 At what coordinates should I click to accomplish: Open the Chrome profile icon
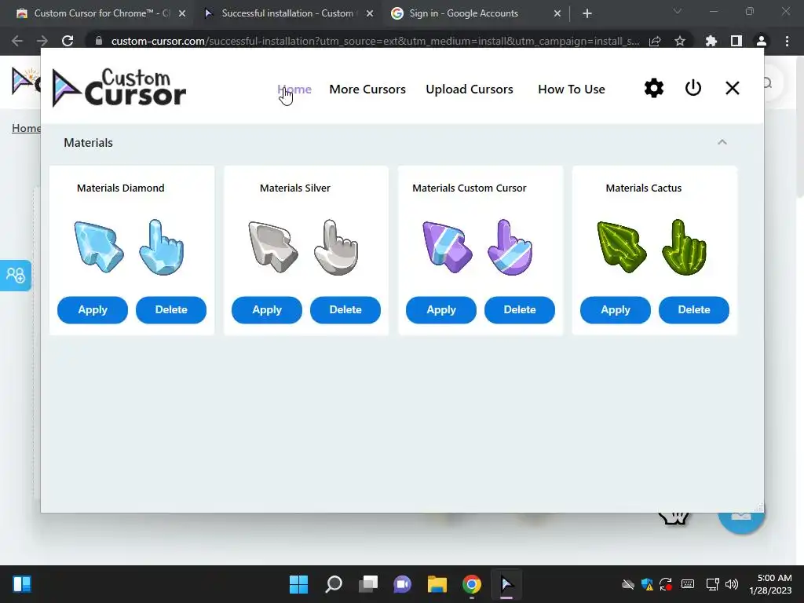click(x=762, y=41)
